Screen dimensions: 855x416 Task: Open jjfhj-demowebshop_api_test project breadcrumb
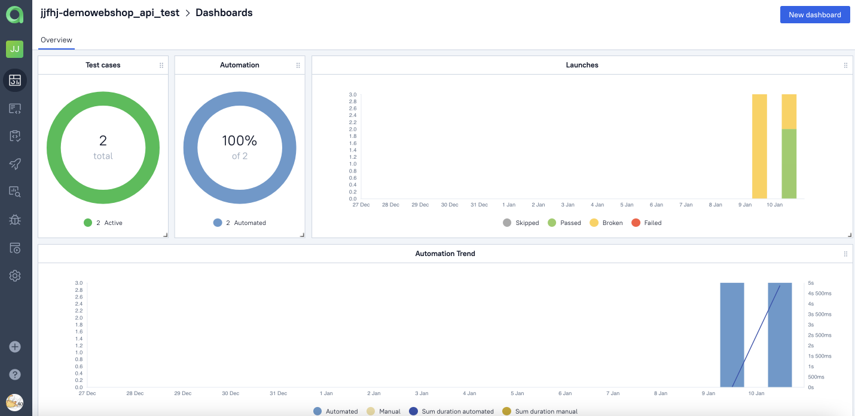point(110,13)
